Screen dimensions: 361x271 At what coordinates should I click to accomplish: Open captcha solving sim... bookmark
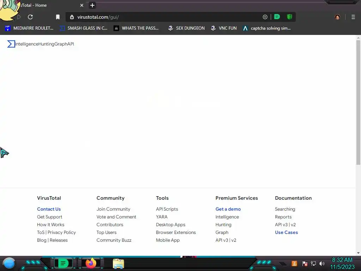[x=267, y=28]
